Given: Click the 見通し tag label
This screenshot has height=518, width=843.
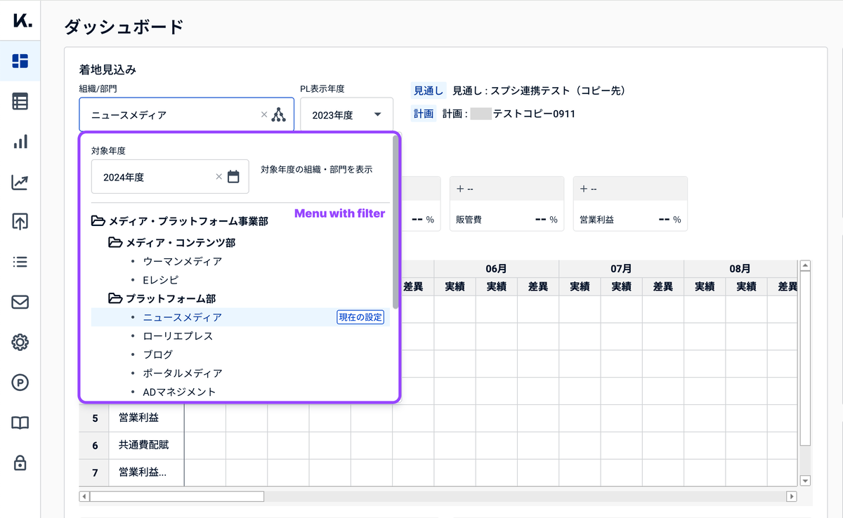Looking at the screenshot, I should [x=428, y=91].
